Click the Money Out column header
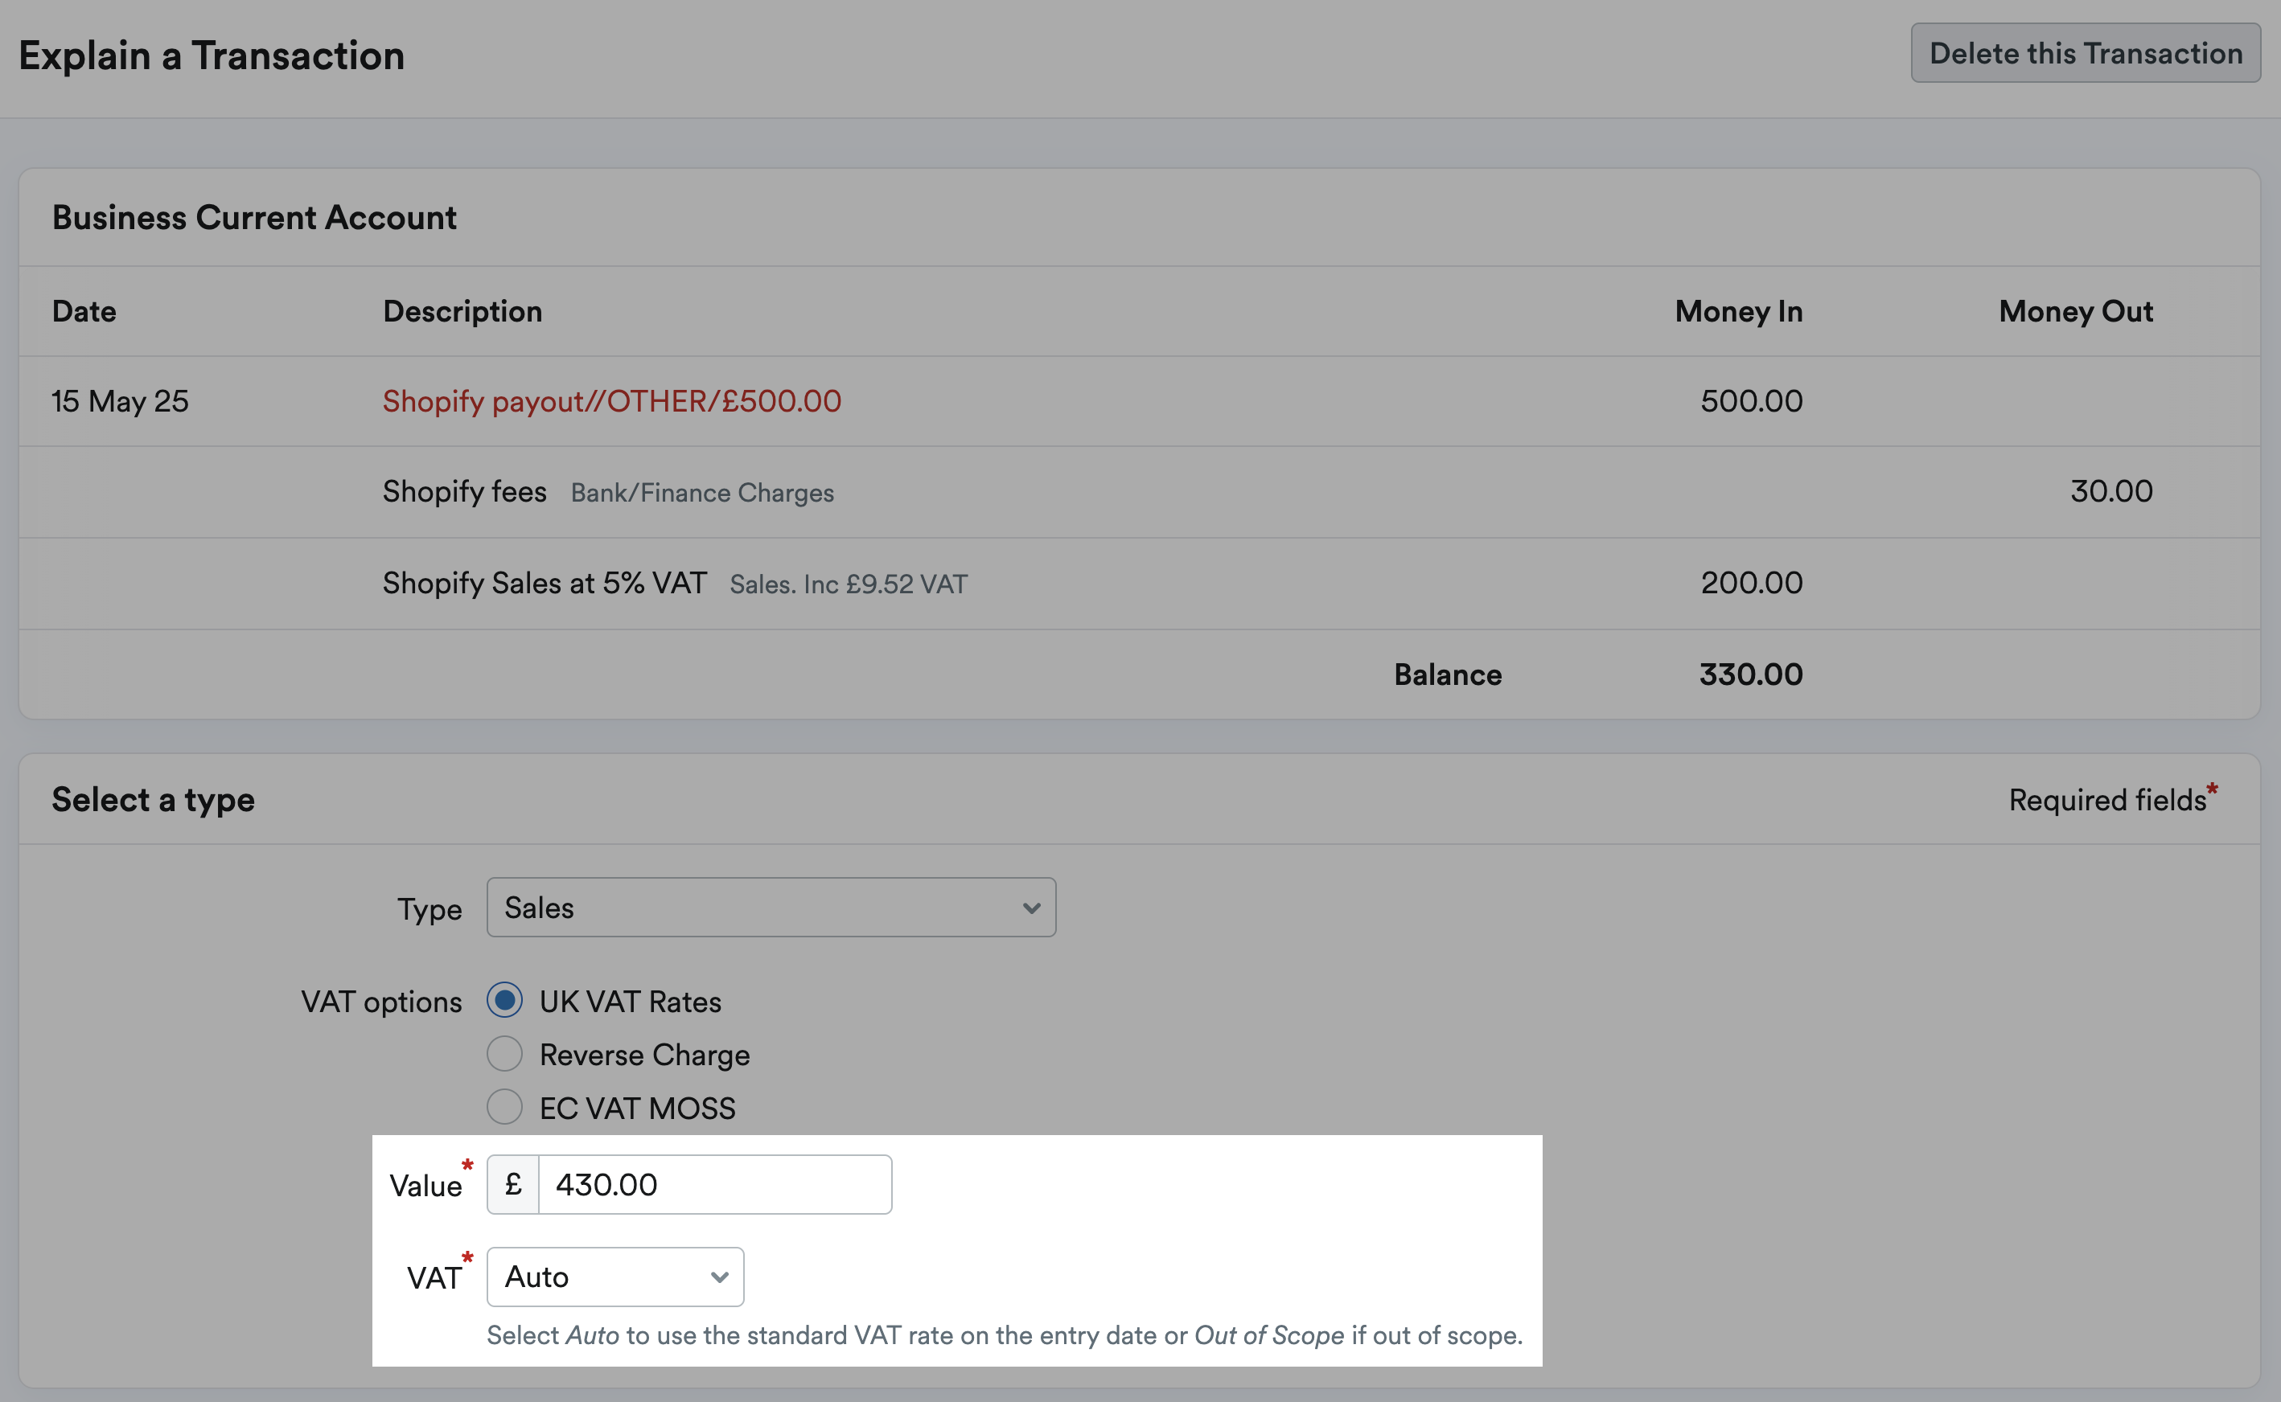Viewport: 2281px width, 1402px height. tap(2076, 312)
